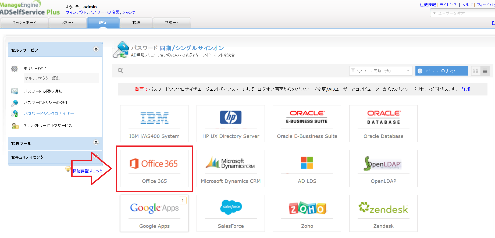
Task: Click the badge "1" on Google Apps
Action: [x=183, y=201]
